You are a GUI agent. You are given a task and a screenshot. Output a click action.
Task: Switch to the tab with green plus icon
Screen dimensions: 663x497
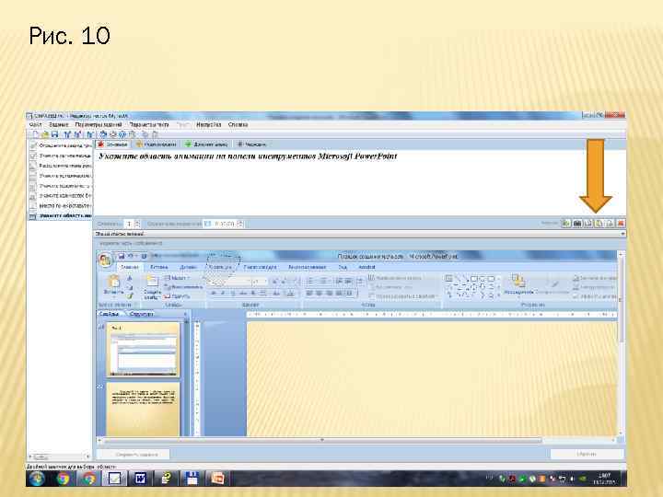(206, 144)
